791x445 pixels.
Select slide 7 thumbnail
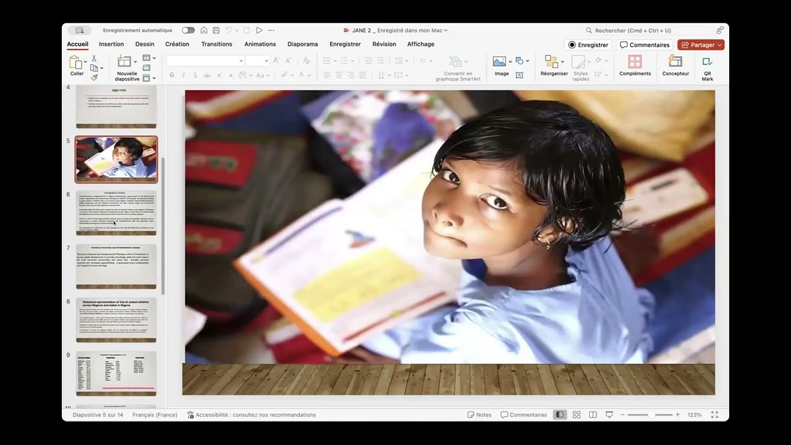(x=116, y=266)
